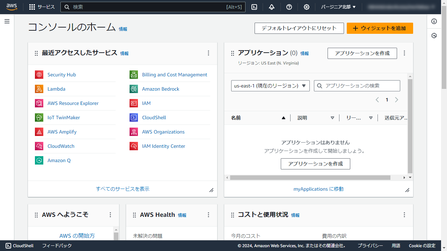
Task: Open CloudShell from the top bar icon
Action: [255, 7]
